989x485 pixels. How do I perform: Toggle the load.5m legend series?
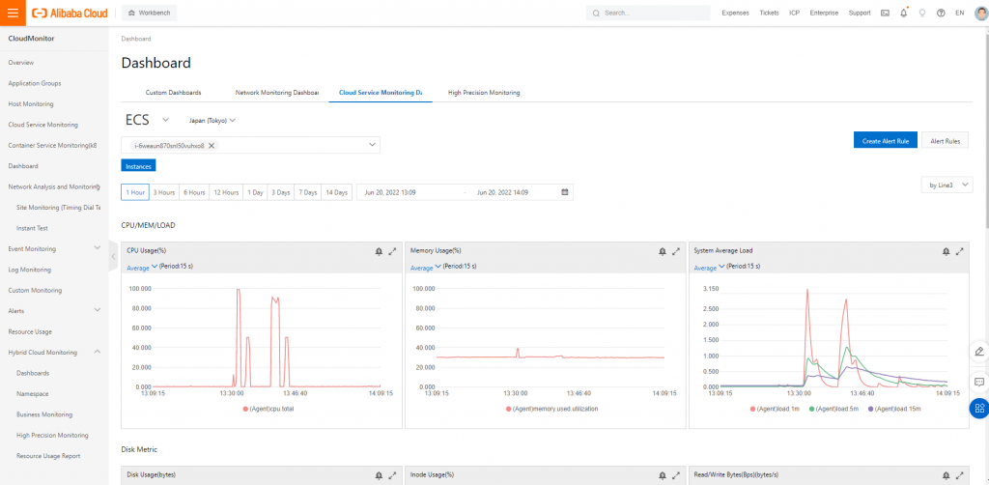pyautogui.click(x=835, y=409)
